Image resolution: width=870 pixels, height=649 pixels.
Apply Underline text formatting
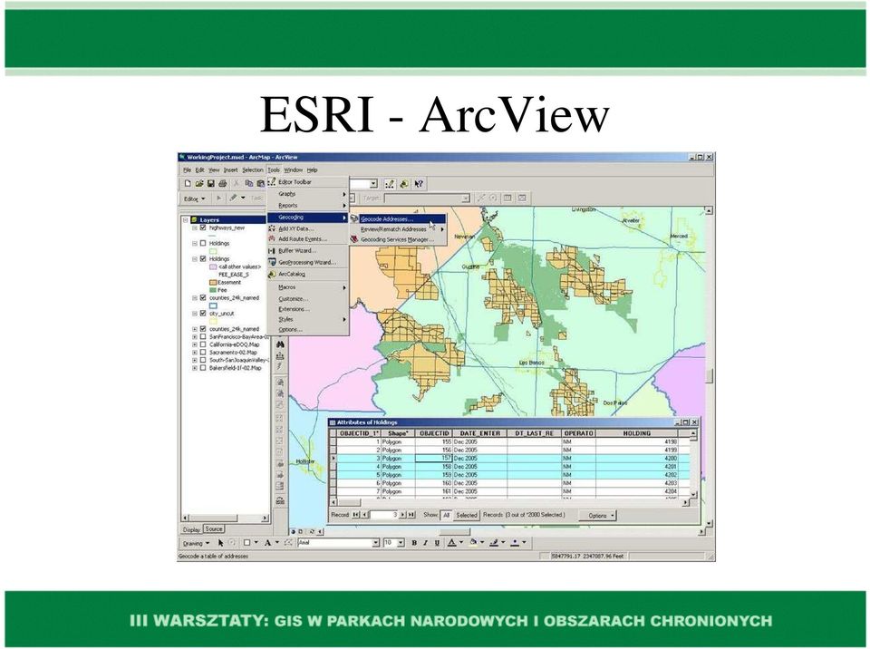click(437, 543)
